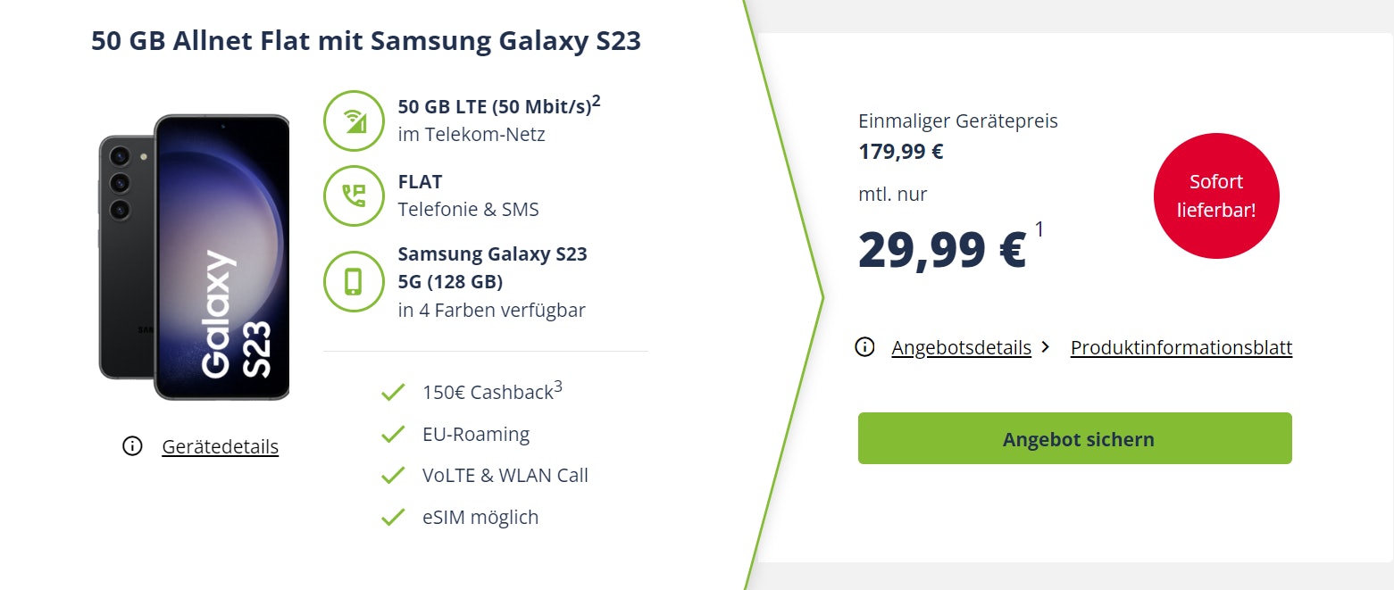
Task: Open the Gerätedetails link
Action: pyautogui.click(x=220, y=446)
